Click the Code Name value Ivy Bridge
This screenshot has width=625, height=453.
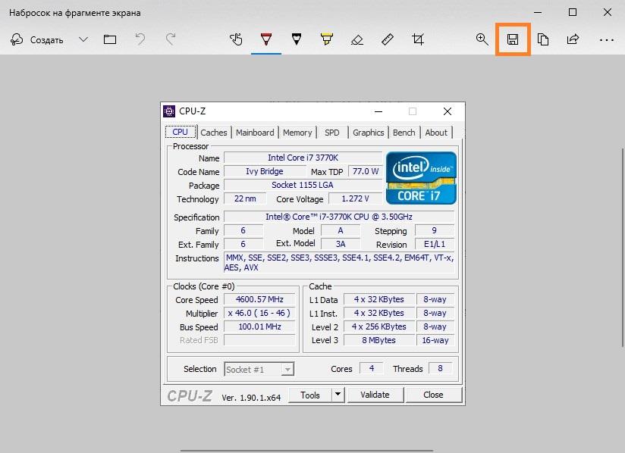click(x=265, y=171)
